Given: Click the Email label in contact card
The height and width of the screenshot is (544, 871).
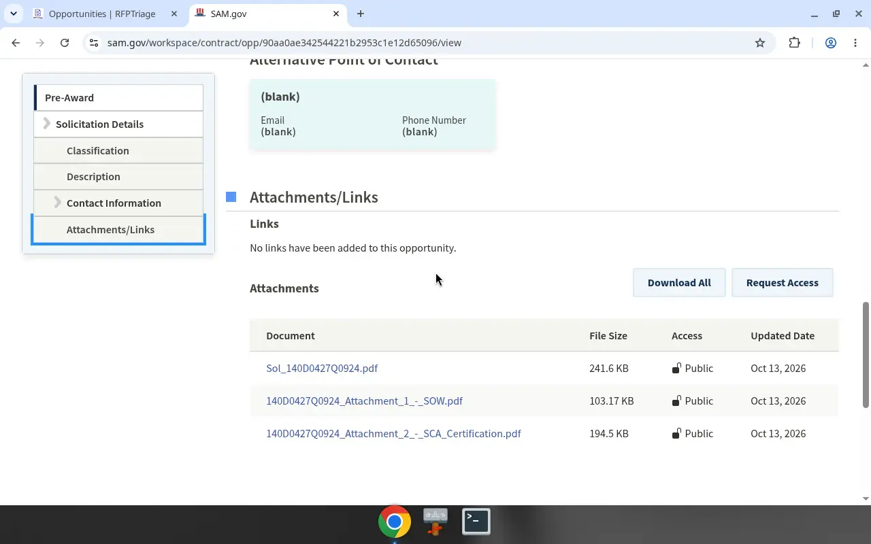Looking at the screenshot, I should 272,120.
